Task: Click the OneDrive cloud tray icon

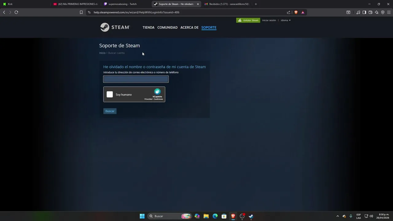Action: 344,216
